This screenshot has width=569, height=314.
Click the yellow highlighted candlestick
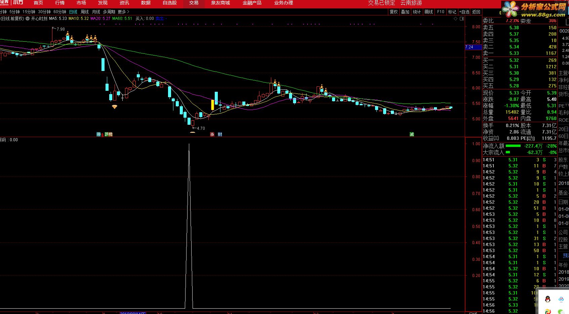tap(212, 105)
